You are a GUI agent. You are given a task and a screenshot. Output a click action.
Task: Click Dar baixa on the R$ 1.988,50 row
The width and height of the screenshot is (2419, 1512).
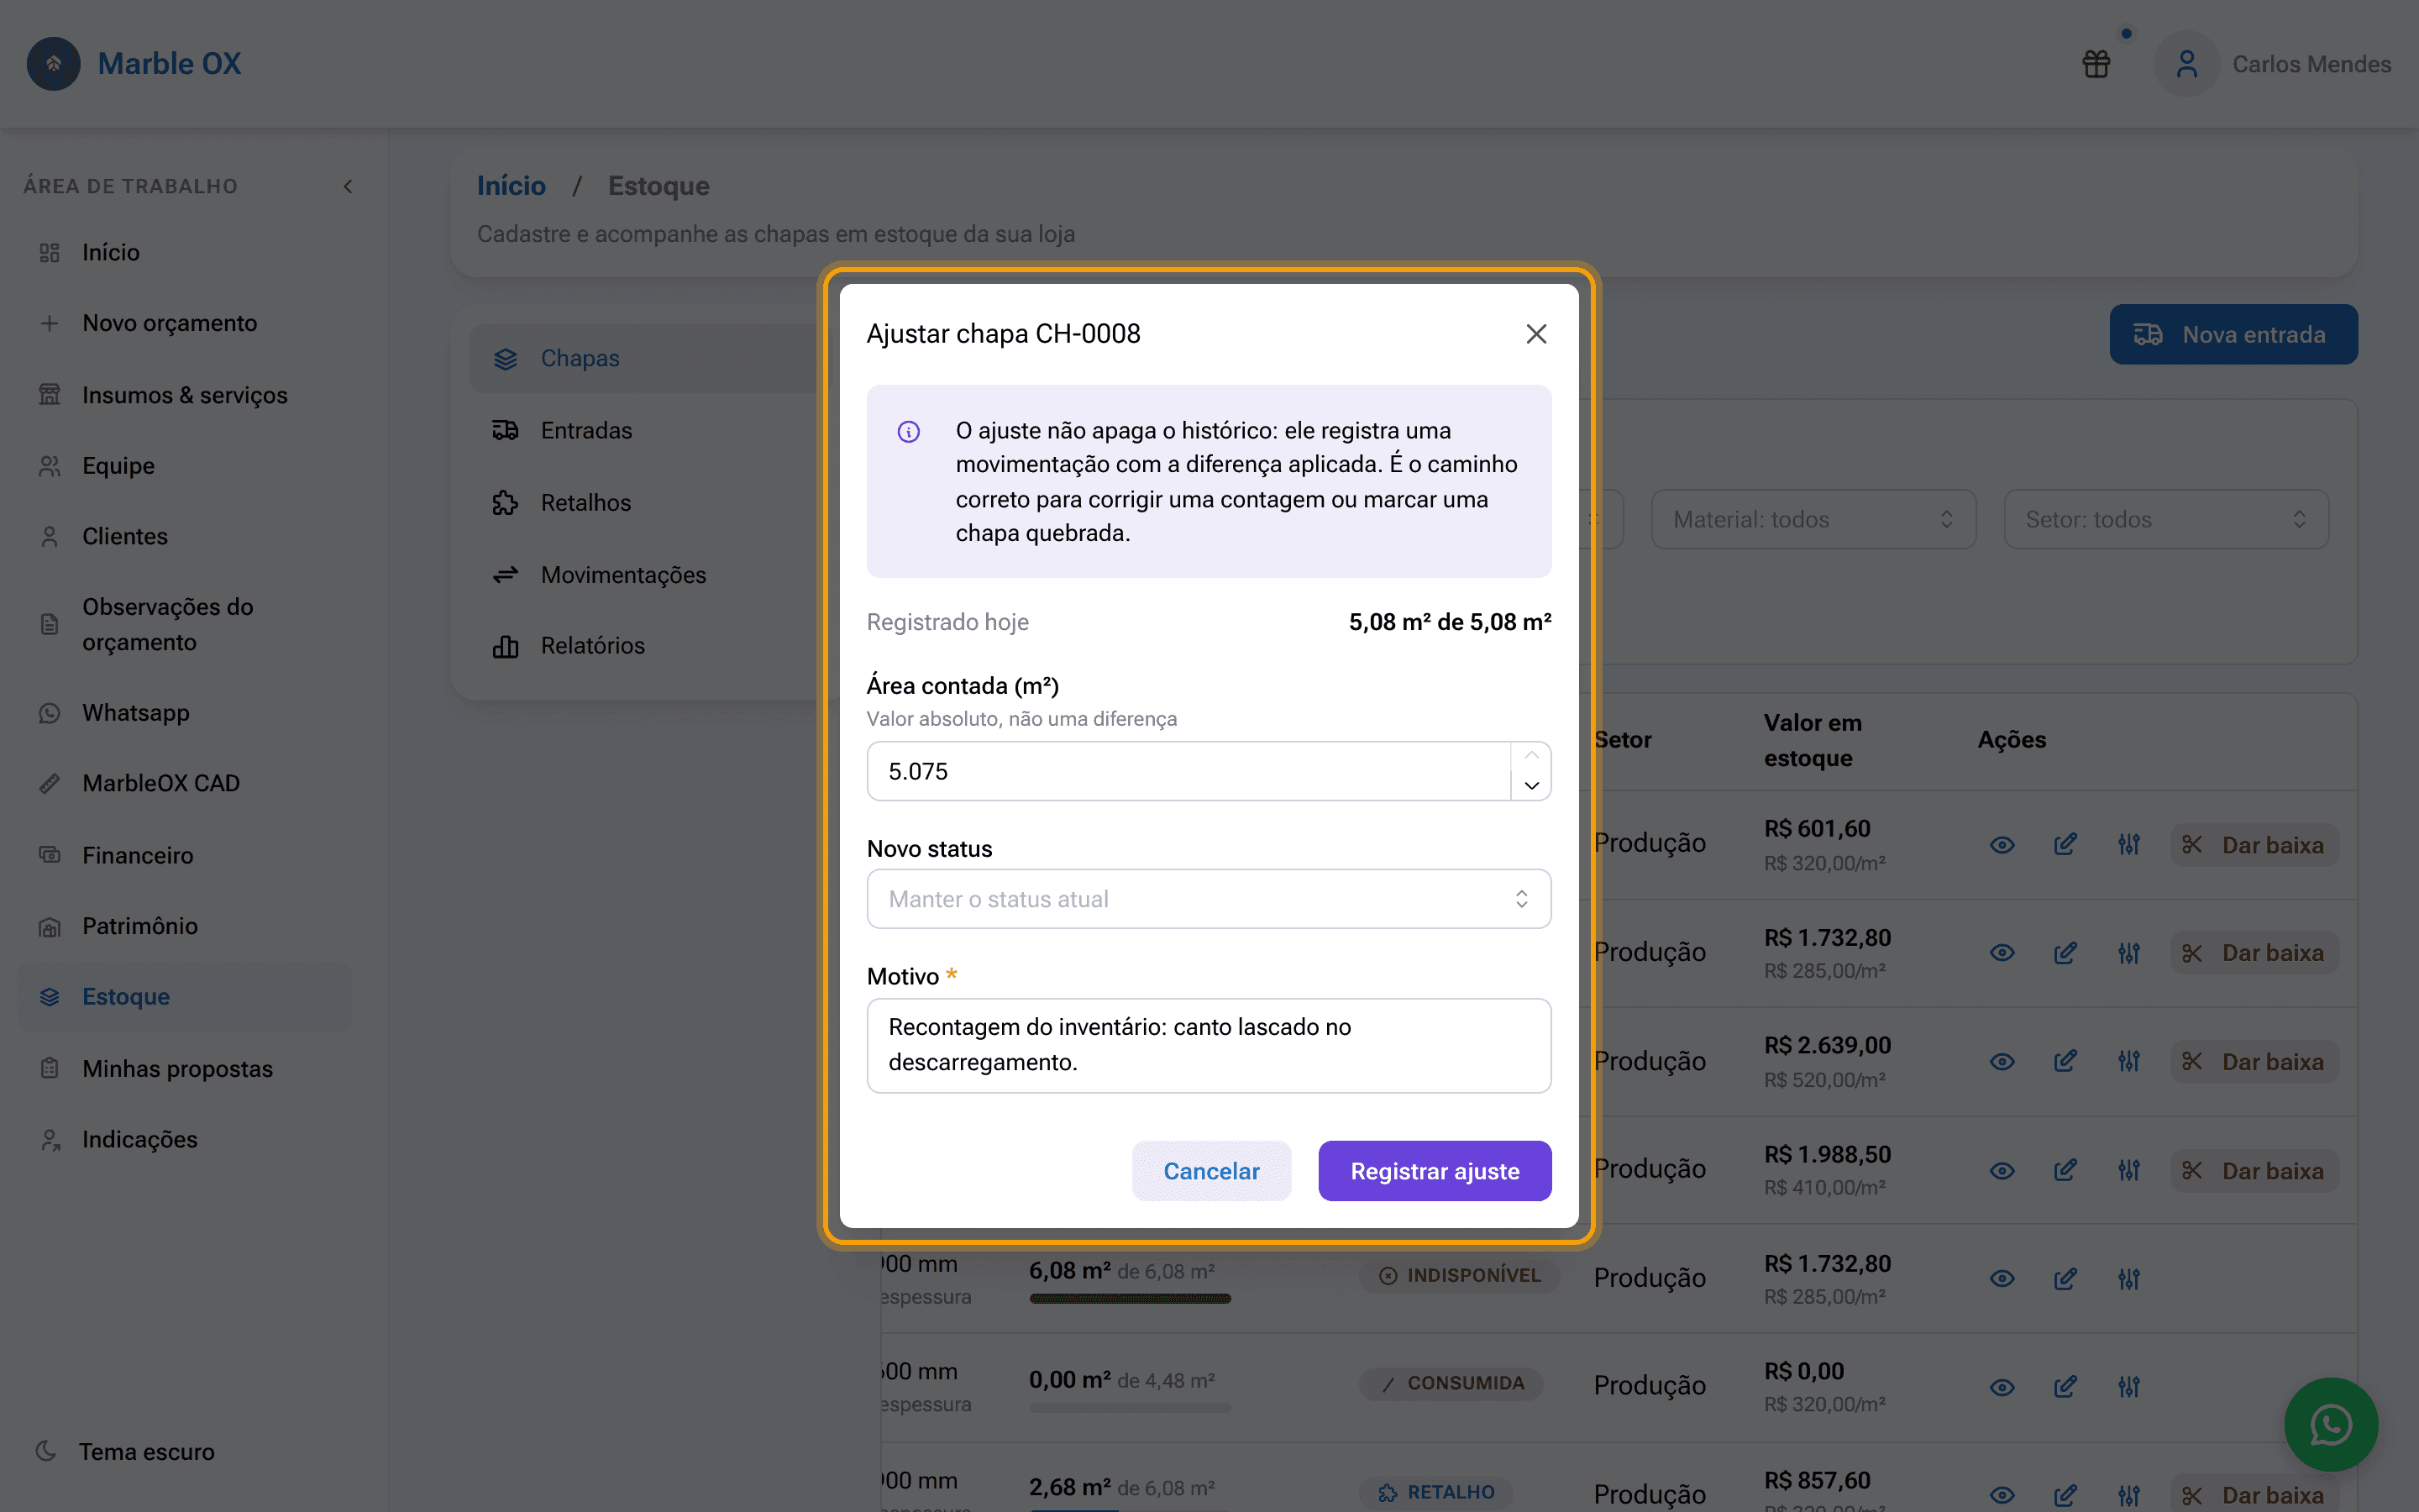2254,1171
